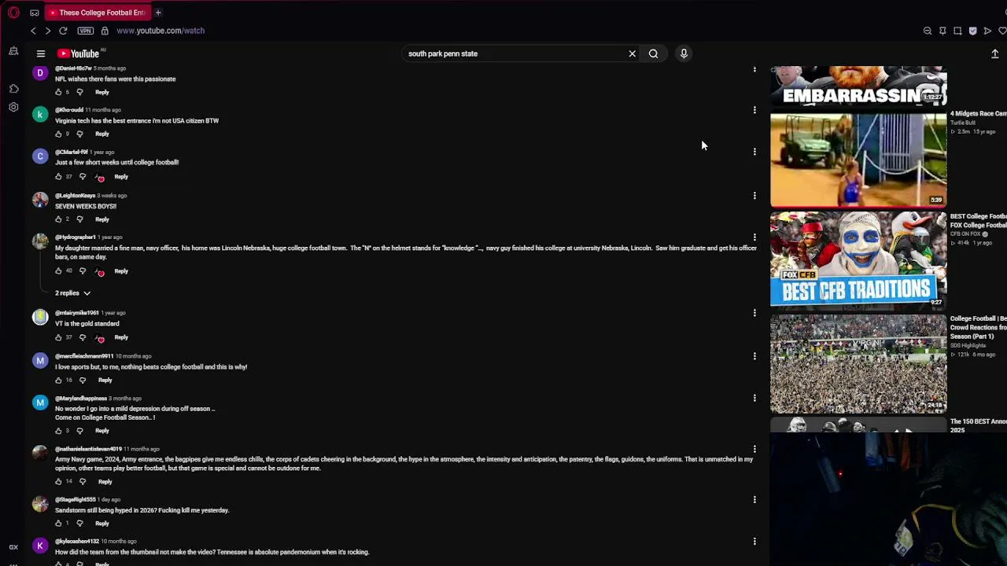
Task: Open options menu for 'Army Navy game, 2024' comment
Action: click(x=754, y=450)
